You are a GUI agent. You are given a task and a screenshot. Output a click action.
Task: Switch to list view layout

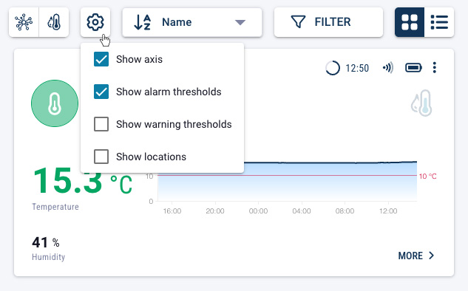pyautogui.click(x=439, y=22)
